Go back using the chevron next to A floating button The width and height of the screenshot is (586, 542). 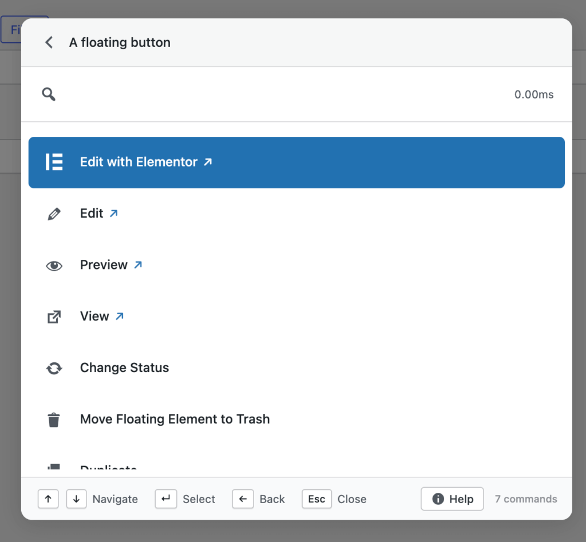point(49,42)
